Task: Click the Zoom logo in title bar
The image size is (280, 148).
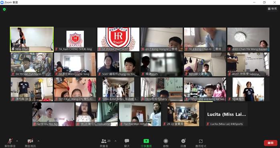Action: tap(2, 2)
